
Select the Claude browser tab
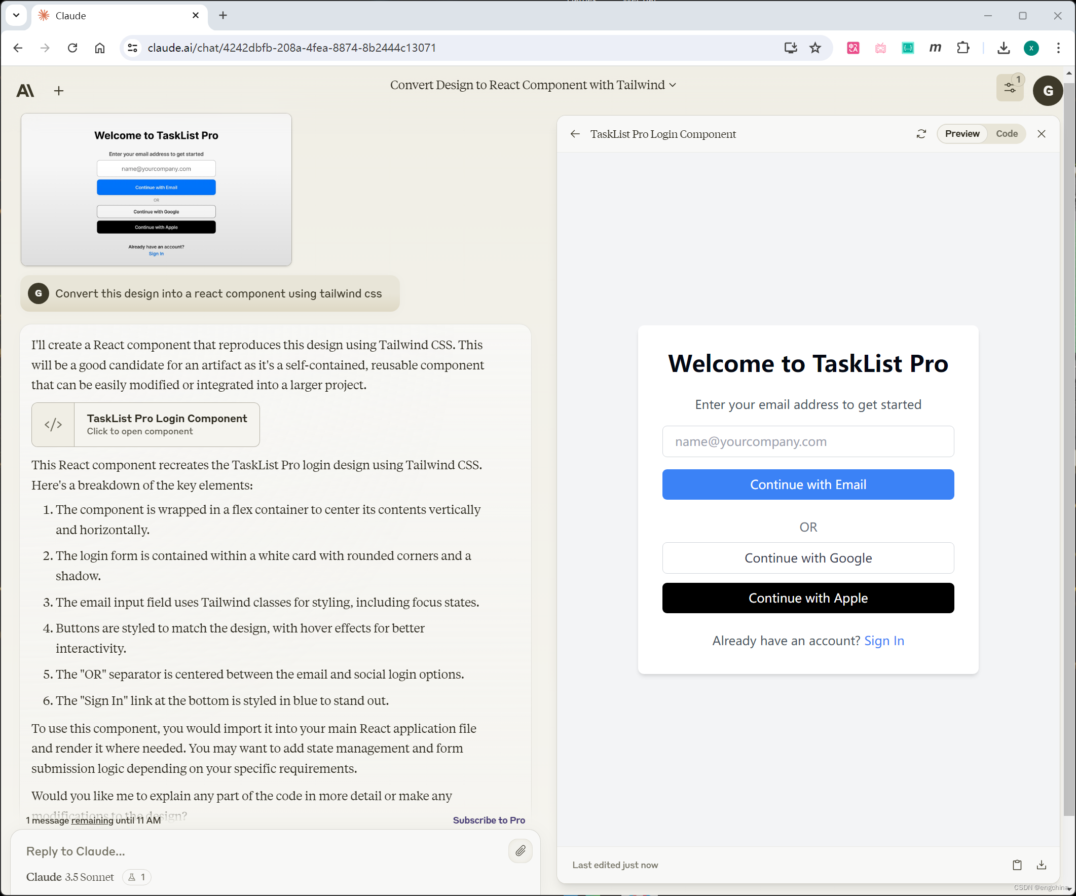(121, 16)
